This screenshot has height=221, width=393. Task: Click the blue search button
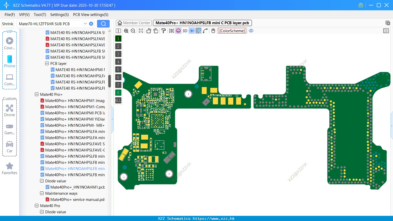click(103, 24)
